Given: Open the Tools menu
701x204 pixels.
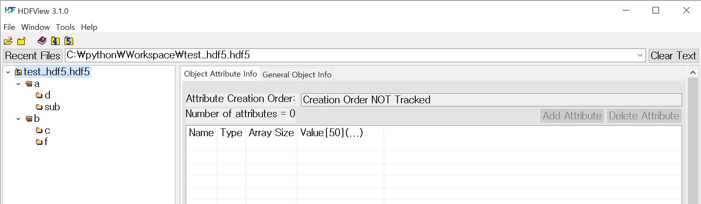Looking at the screenshot, I should pos(65,27).
